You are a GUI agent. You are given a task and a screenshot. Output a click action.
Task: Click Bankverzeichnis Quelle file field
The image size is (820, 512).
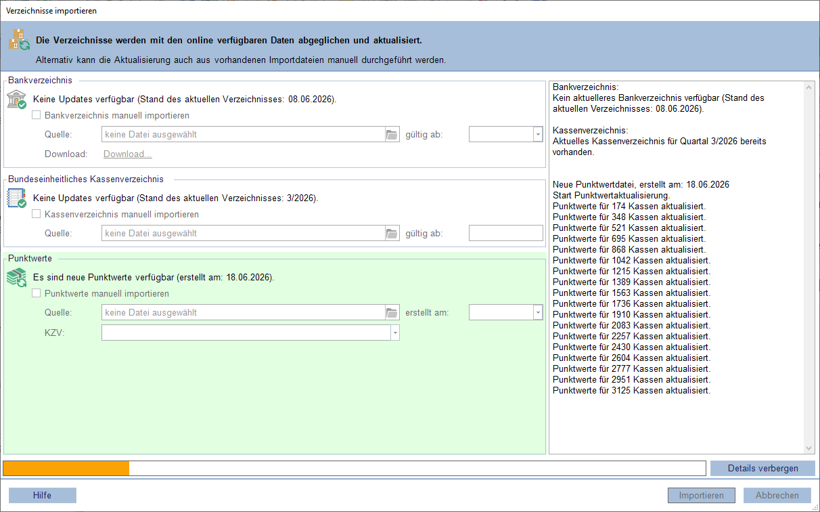coord(243,134)
